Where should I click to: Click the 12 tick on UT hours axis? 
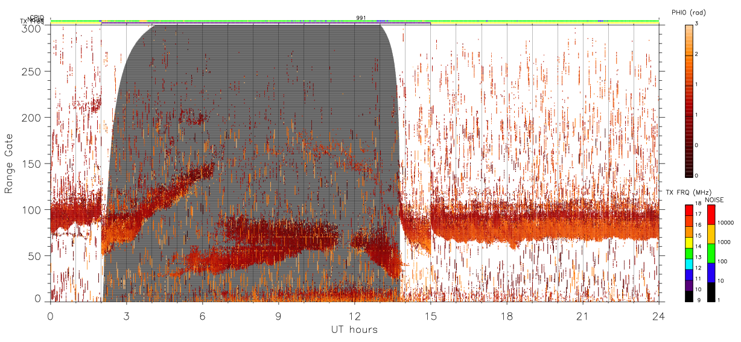[354, 316]
